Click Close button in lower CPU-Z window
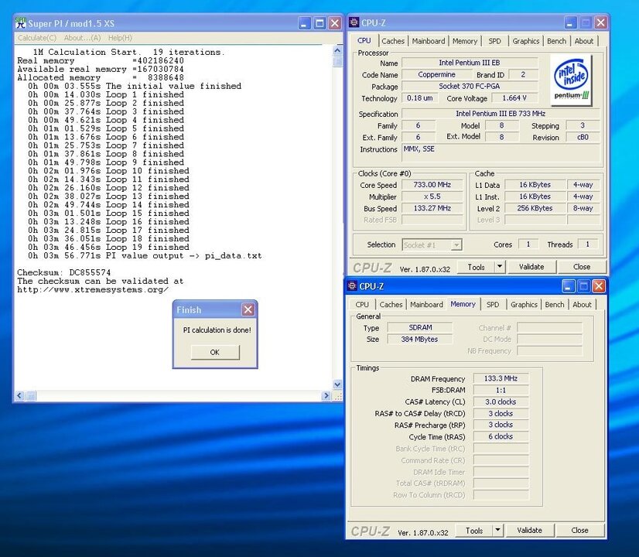639x557 pixels. point(579,530)
